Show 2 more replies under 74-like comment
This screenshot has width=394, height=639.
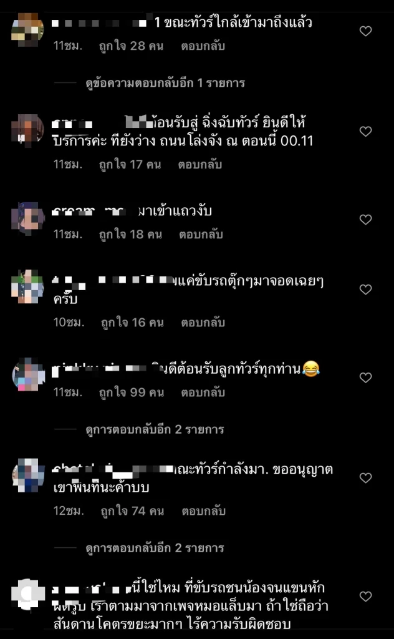click(155, 548)
